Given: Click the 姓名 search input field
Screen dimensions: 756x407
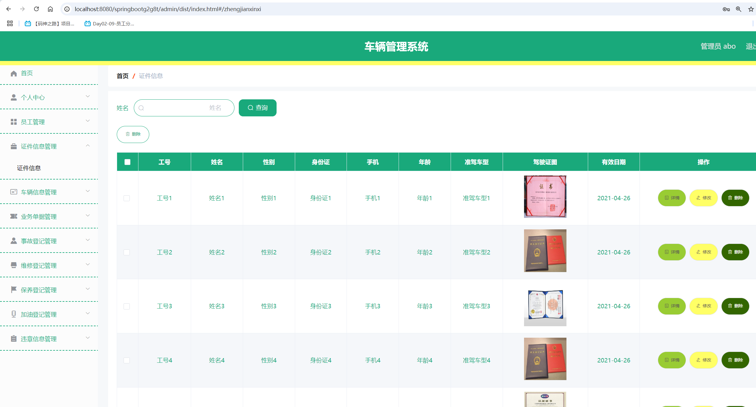Looking at the screenshot, I should point(184,108).
